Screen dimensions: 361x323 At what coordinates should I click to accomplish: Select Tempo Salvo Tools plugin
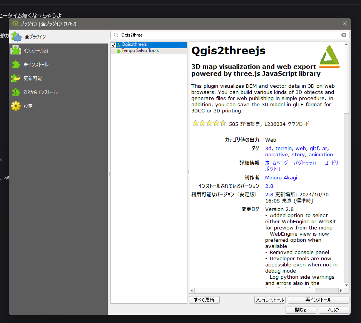149,51
